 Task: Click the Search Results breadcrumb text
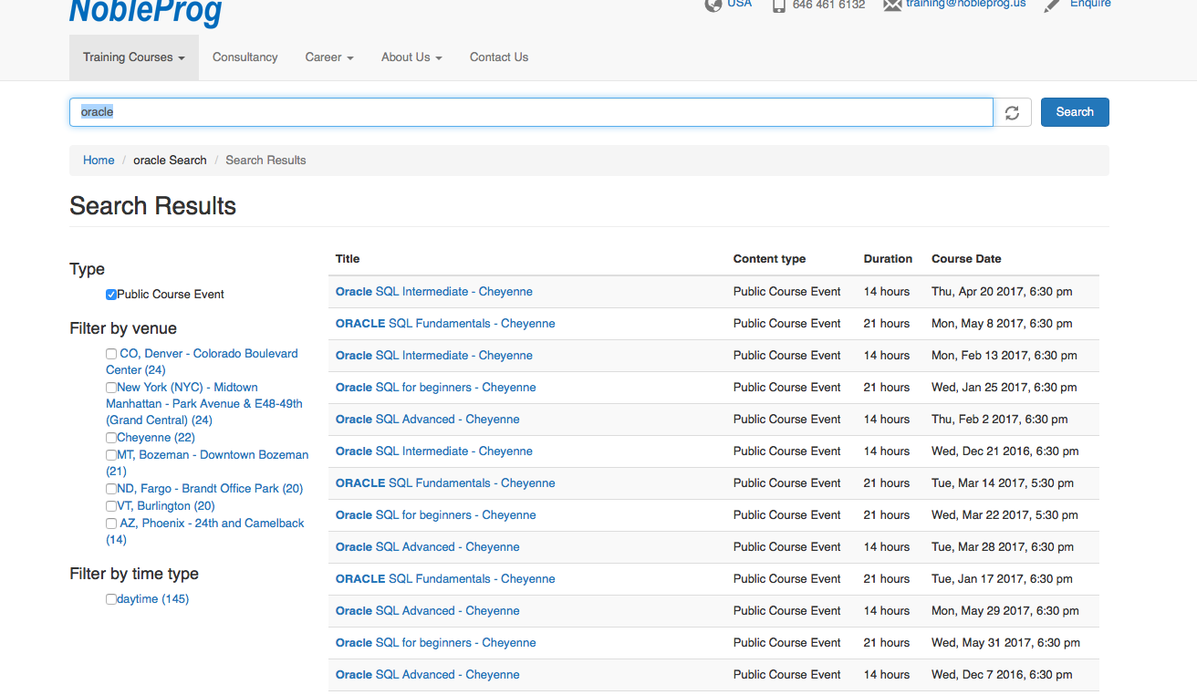pyautogui.click(x=265, y=160)
